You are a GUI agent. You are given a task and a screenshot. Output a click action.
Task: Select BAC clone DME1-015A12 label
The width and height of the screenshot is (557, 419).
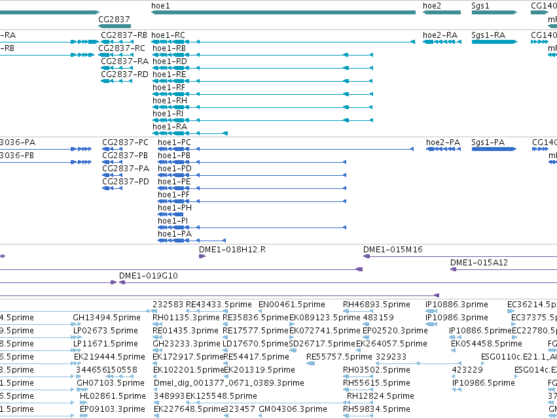point(479,263)
